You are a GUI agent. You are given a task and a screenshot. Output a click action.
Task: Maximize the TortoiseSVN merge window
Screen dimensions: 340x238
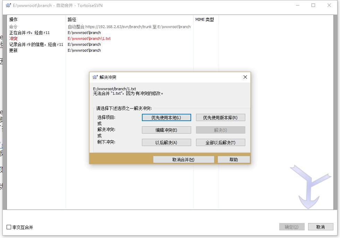[x=313, y=5]
